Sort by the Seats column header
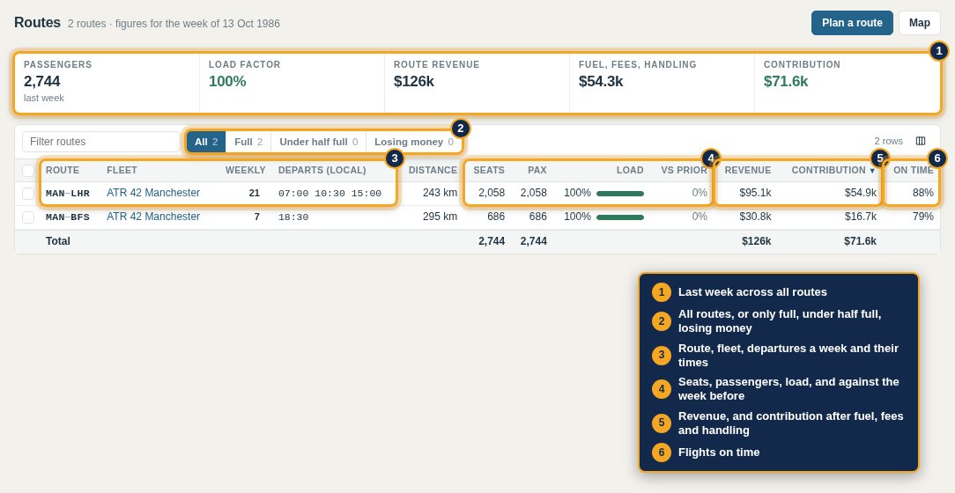955x493 pixels. pyautogui.click(x=489, y=171)
